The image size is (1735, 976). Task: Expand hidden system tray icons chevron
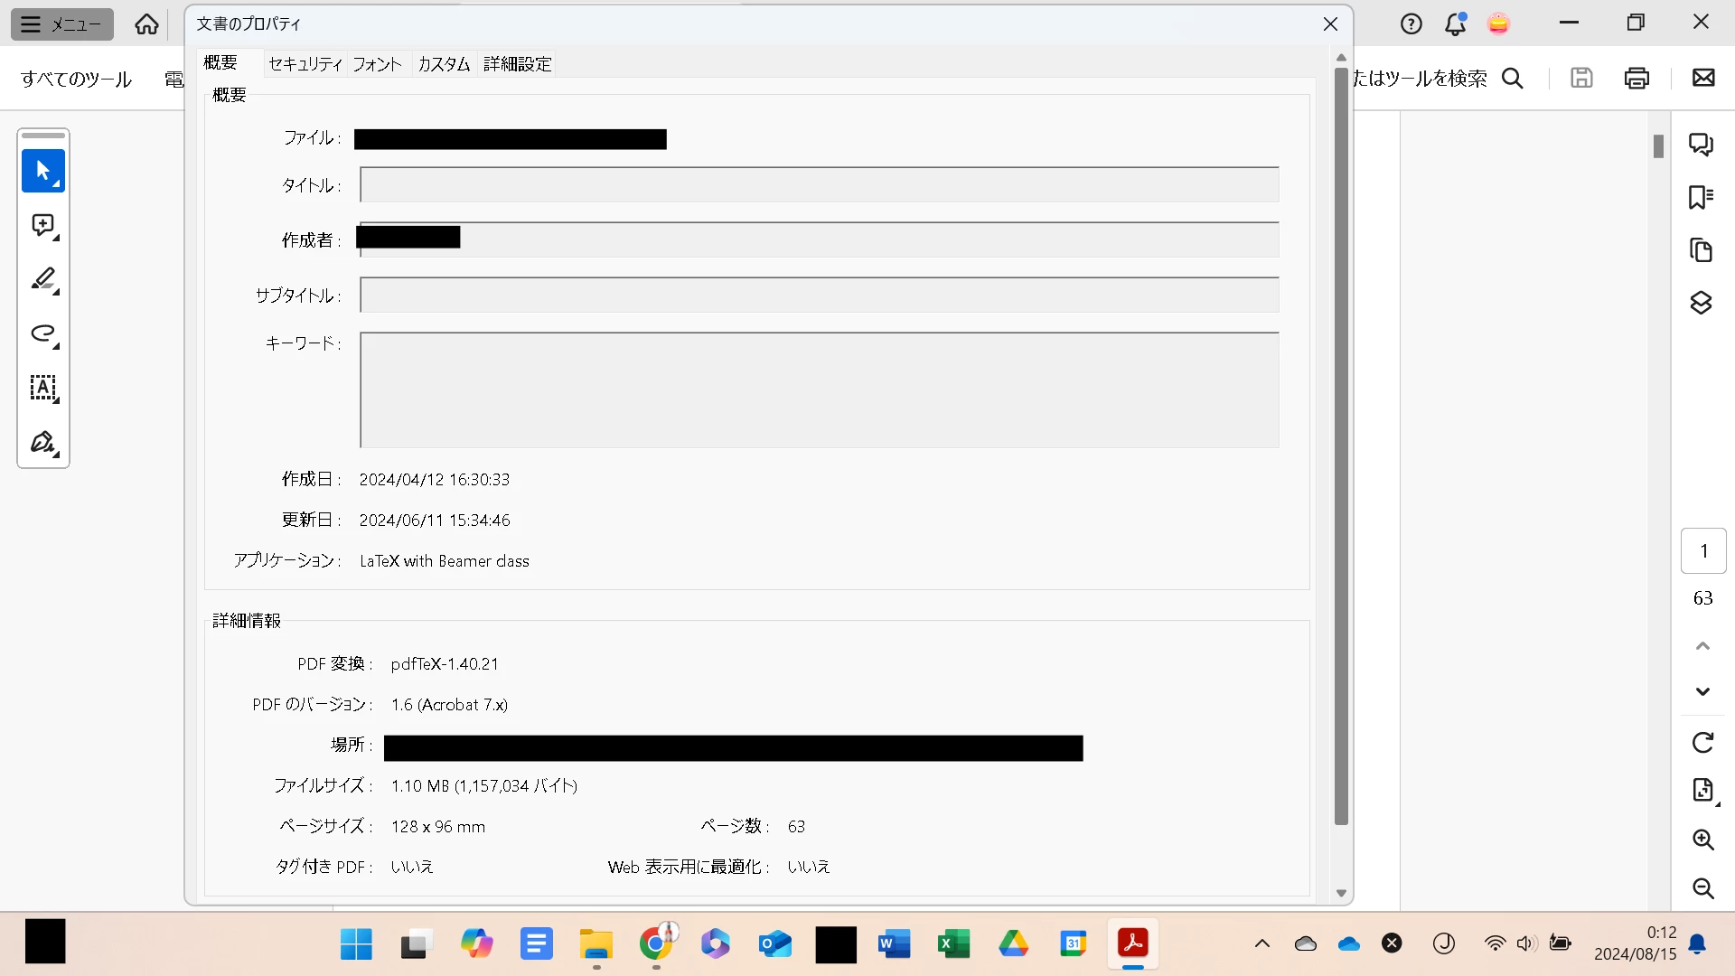click(1261, 944)
